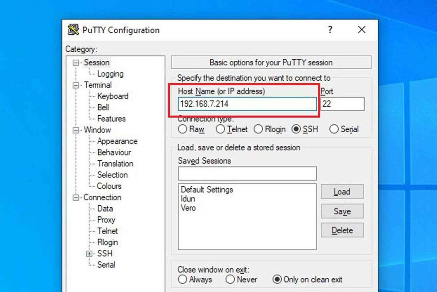
Task: Open the context help question mark
Action: 330,30
